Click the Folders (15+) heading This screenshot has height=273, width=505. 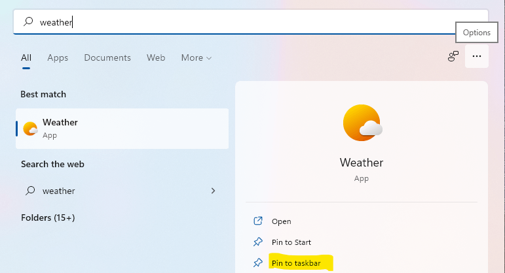[x=48, y=217]
